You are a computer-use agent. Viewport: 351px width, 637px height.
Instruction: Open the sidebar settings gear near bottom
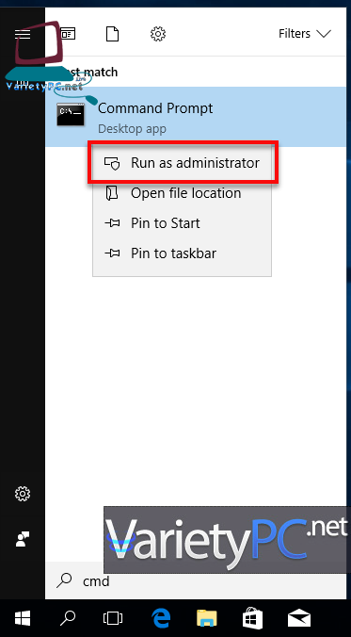[23, 494]
